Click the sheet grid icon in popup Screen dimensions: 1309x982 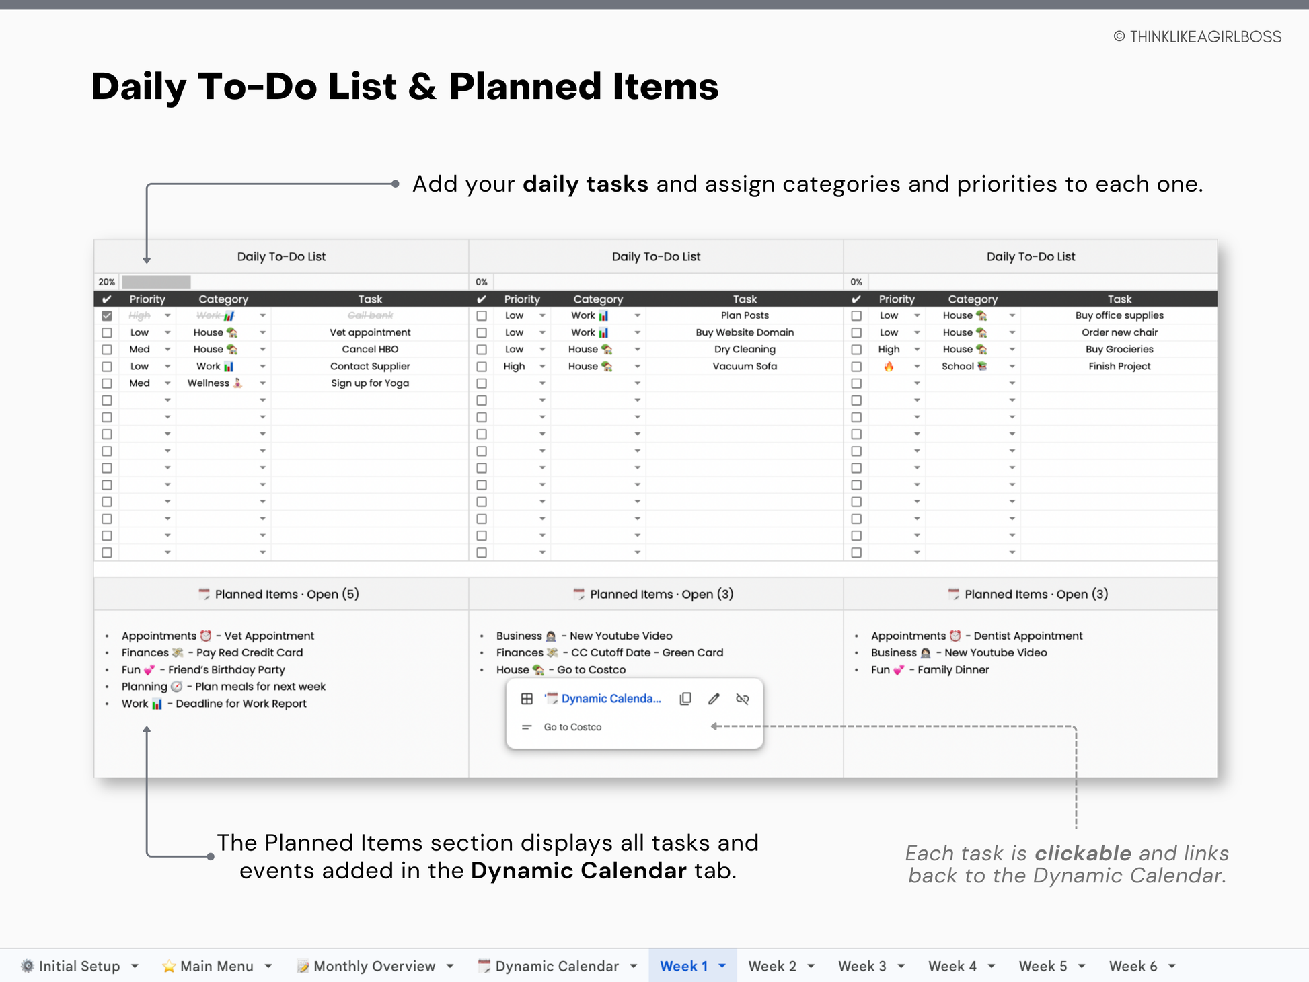coord(527,699)
